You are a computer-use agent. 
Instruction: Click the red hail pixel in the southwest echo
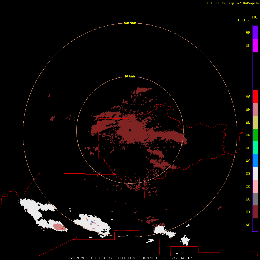(62, 229)
